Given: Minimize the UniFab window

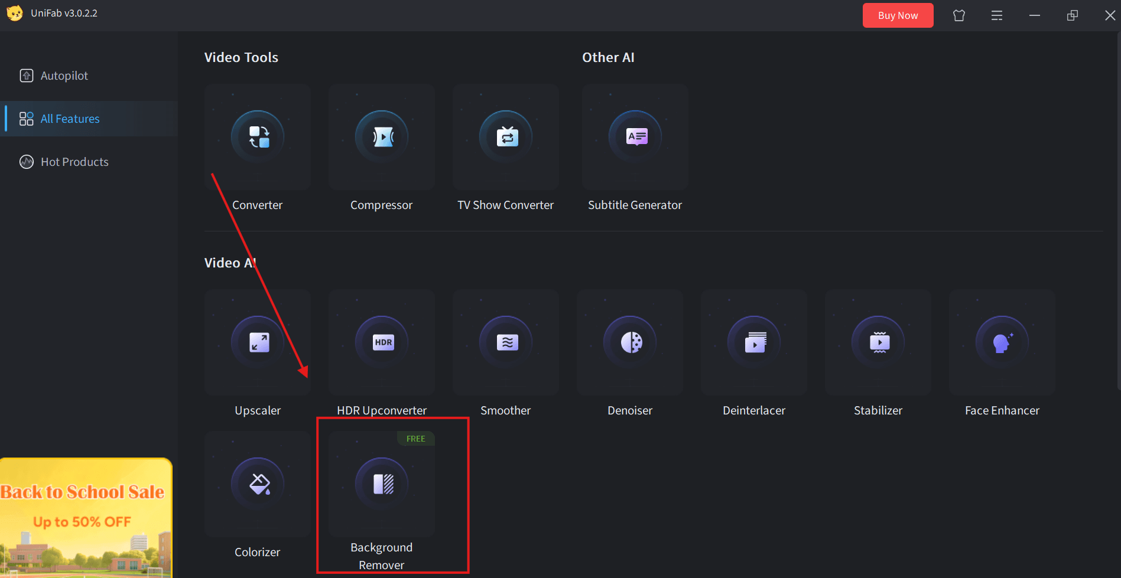Looking at the screenshot, I should tap(1035, 15).
